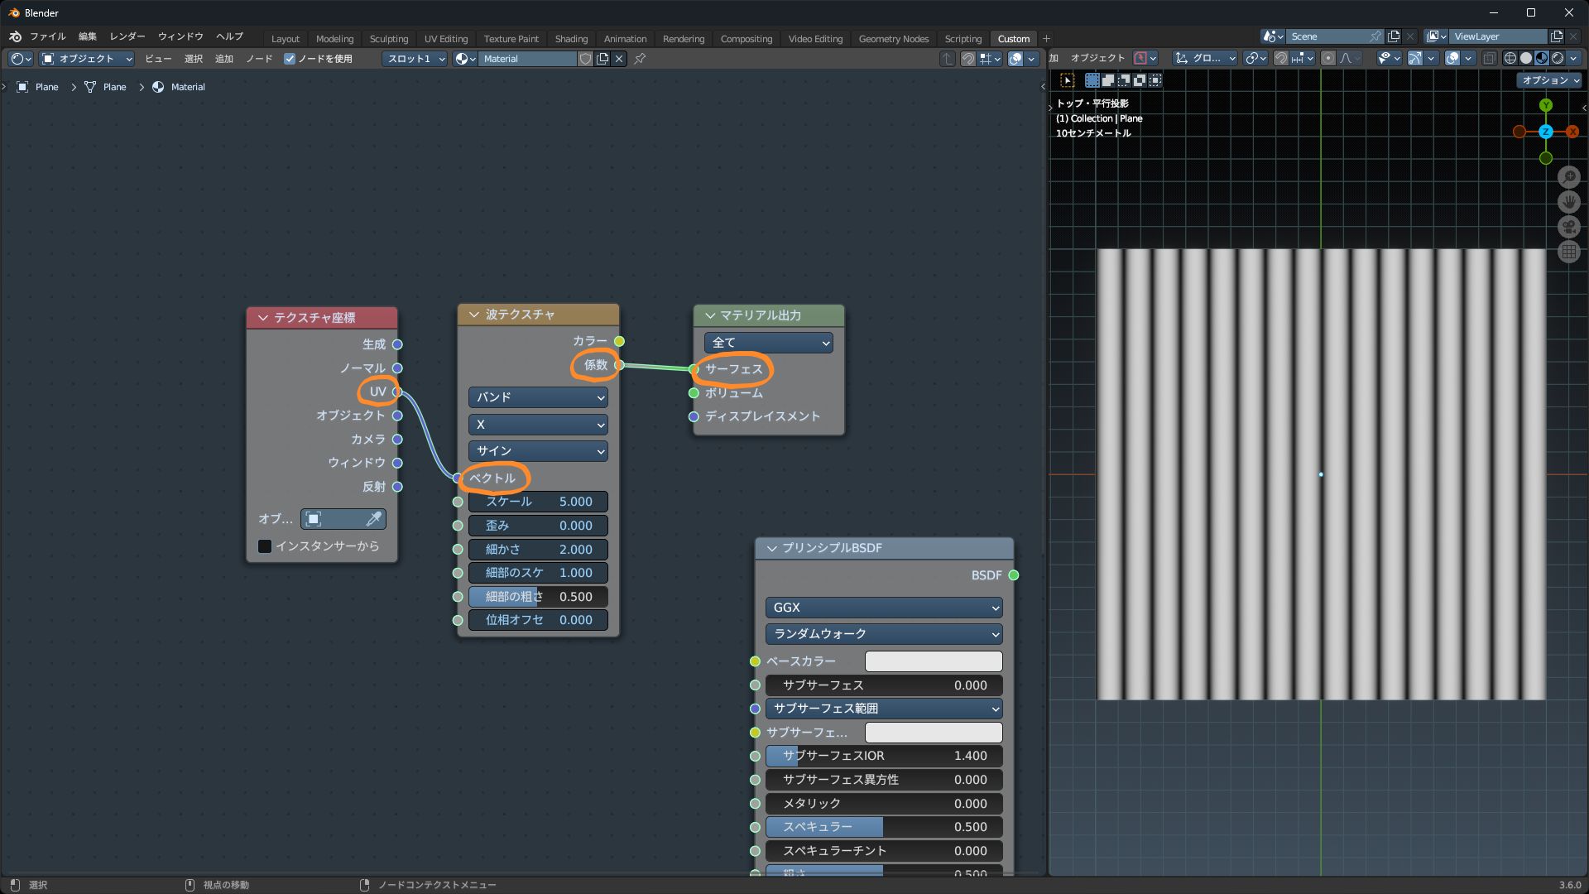Pin the node tree with pin icon
Screen dimensions: 1589x894
(x=640, y=59)
